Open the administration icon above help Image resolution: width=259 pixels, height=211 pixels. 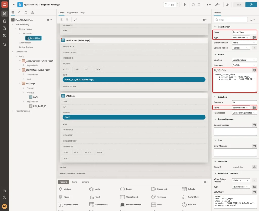[5, 191]
